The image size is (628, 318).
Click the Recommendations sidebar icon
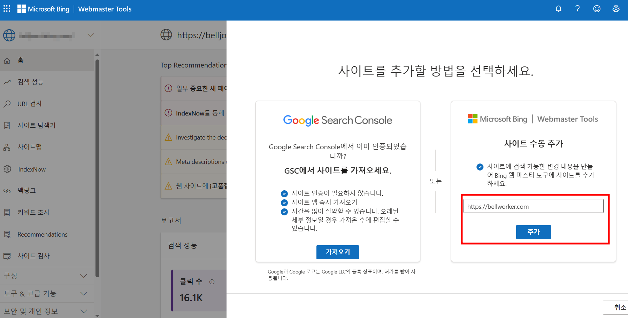pyautogui.click(x=7, y=234)
